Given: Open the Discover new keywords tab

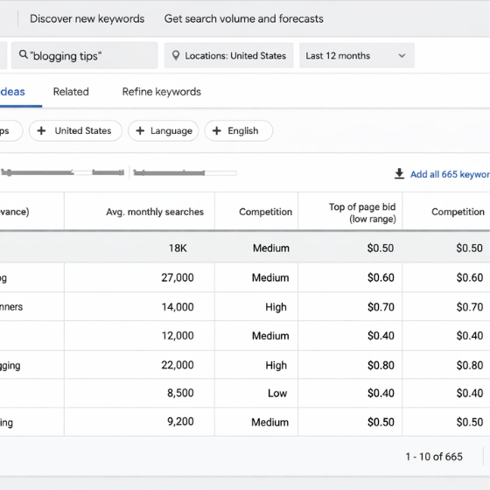Looking at the screenshot, I should tap(87, 18).
